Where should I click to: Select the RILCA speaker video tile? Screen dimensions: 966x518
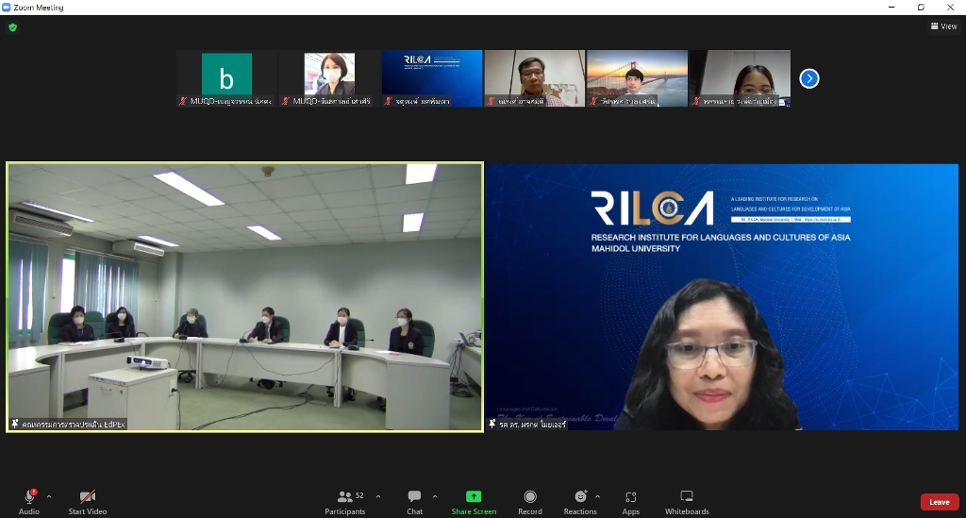[x=722, y=297]
